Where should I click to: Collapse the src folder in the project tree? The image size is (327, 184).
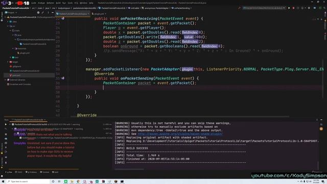[x=8, y=26]
